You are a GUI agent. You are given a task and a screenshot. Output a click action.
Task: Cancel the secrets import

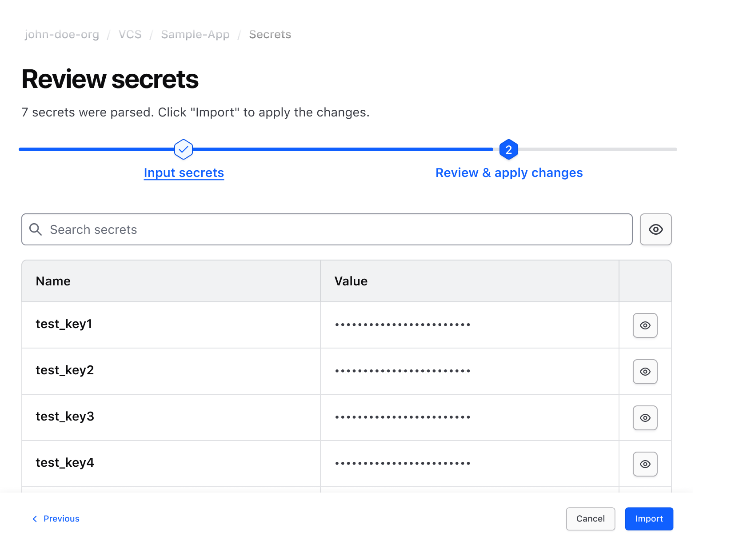point(590,519)
